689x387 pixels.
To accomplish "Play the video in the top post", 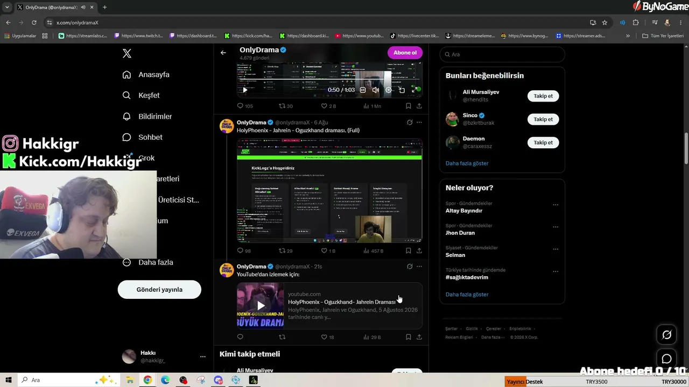I will [x=245, y=90].
